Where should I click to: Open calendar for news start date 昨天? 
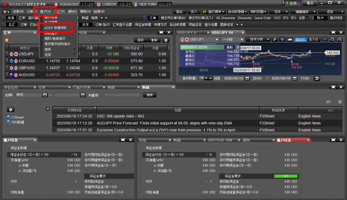click(x=45, y=95)
